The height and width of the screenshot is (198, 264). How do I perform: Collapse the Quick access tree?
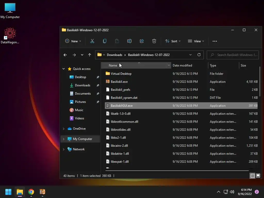click(64, 69)
